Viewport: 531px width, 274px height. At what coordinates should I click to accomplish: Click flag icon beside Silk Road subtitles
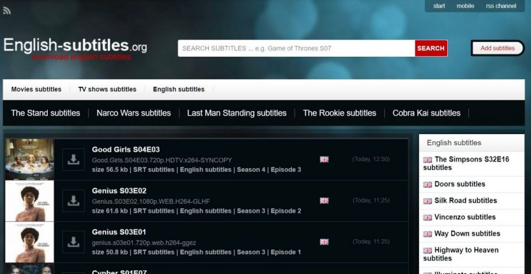(x=427, y=201)
